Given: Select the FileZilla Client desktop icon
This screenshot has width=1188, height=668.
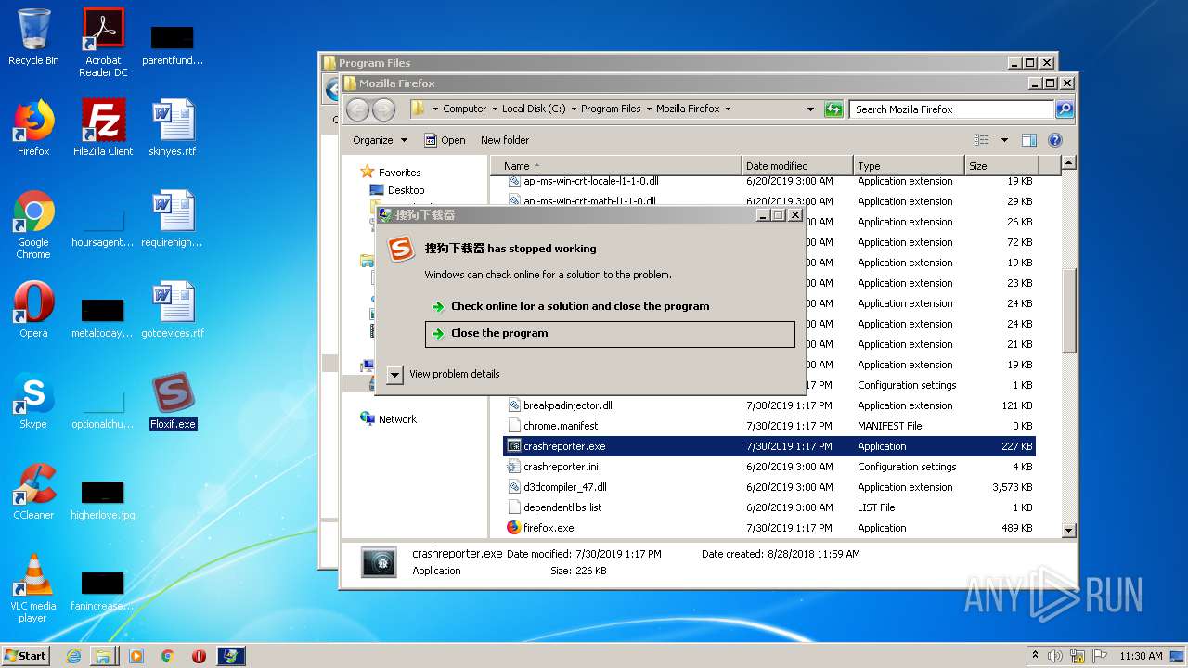Looking at the screenshot, I should click(x=103, y=128).
